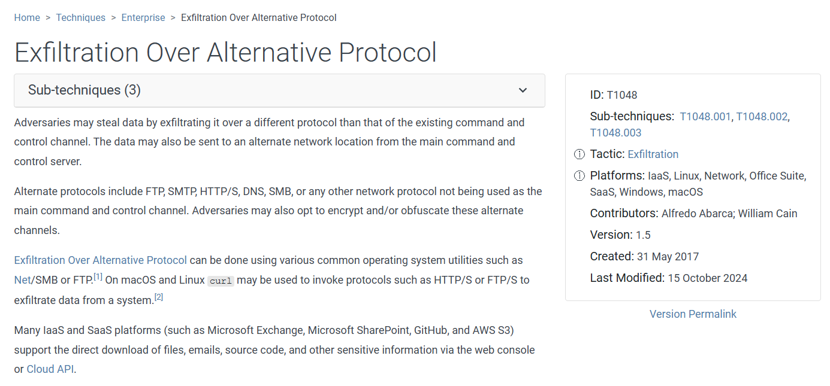
Task: Click the Exfiltration Over Alternative Protocol page heading
Action: pyautogui.click(x=225, y=53)
